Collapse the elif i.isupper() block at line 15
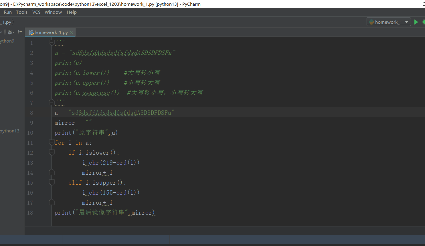Viewport: 425px width, 246px height. [x=52, y=182]
